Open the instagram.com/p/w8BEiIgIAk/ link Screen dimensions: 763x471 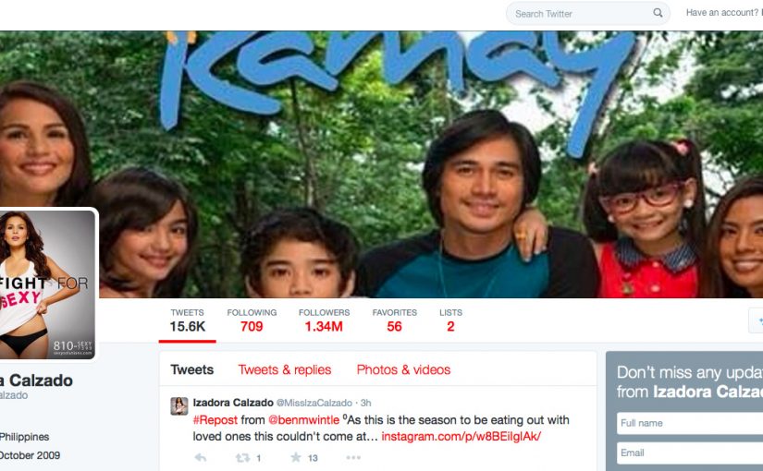pos(461,437)
